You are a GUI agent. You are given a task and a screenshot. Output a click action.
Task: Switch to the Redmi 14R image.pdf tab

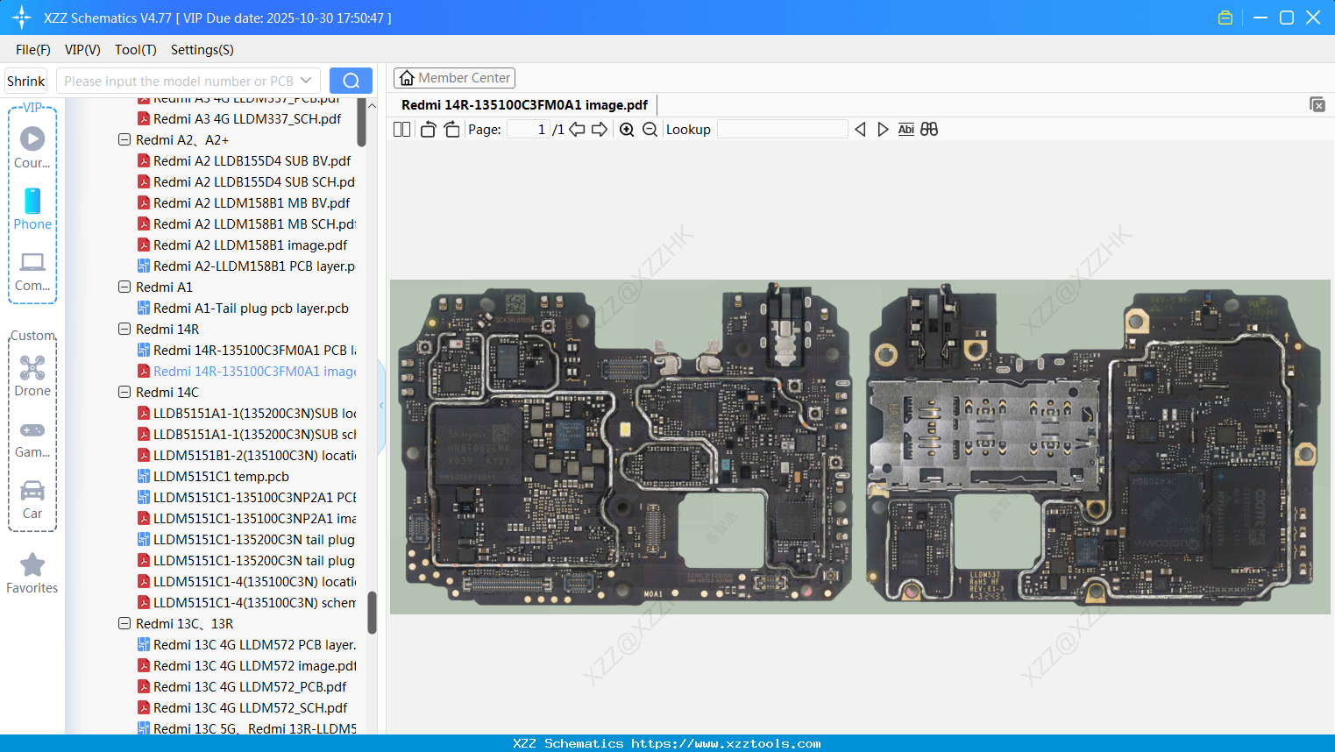(x=526, y=104)
